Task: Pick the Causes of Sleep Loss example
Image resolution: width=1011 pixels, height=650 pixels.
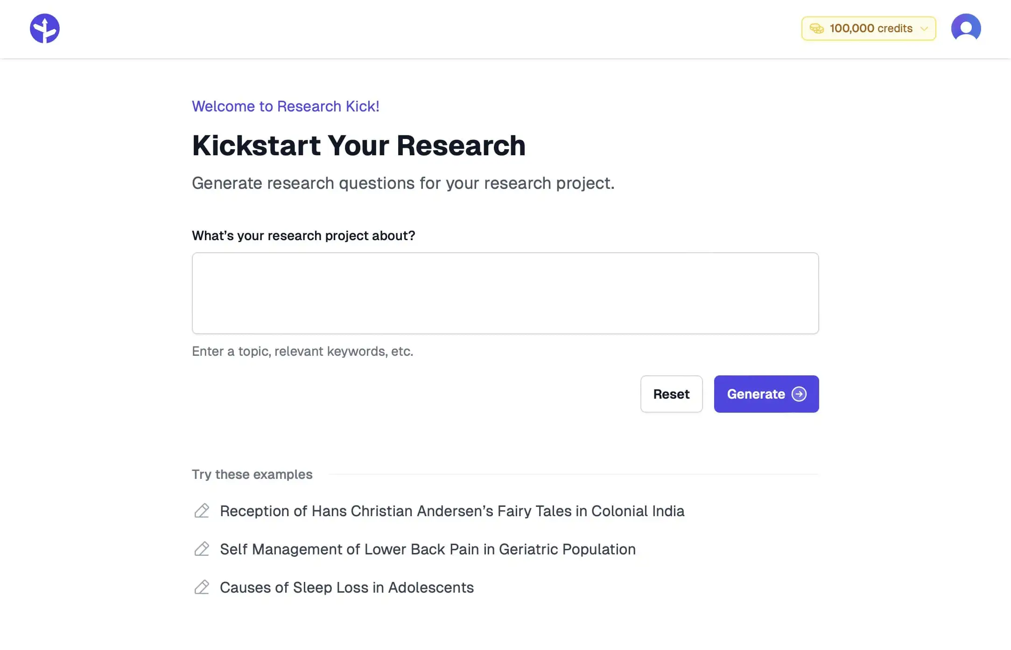Action: tap(346, 588)
